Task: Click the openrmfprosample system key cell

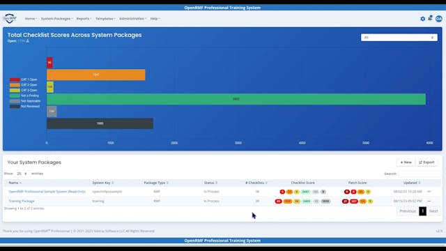Action: [107, 192]
